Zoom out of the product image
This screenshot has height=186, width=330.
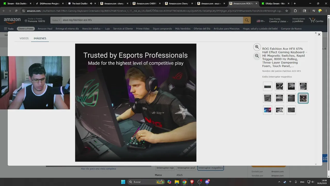(x=257, y=56)
